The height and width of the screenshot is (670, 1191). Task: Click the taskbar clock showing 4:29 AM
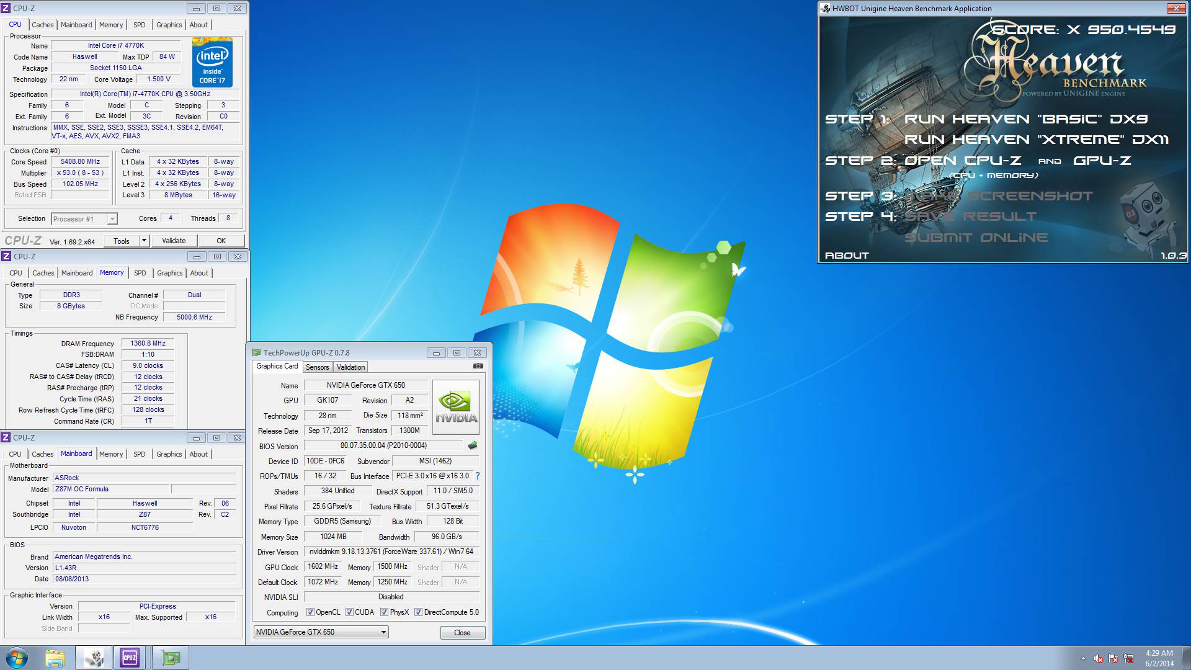coord(1159,658)
